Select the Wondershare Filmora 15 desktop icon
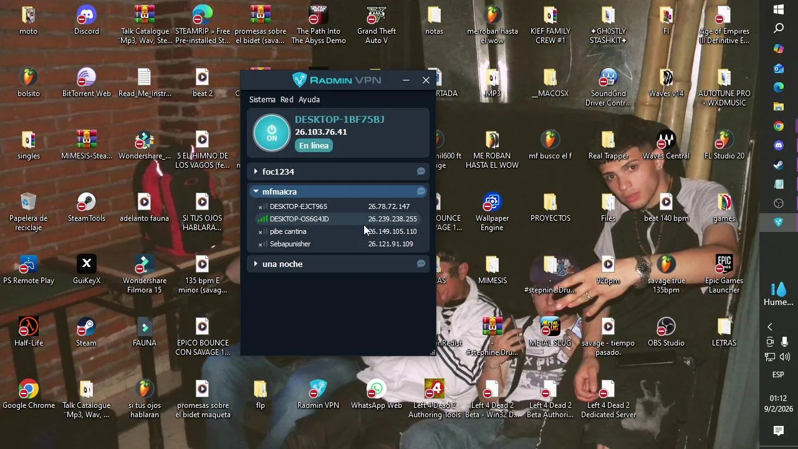 tap(145, 274)
